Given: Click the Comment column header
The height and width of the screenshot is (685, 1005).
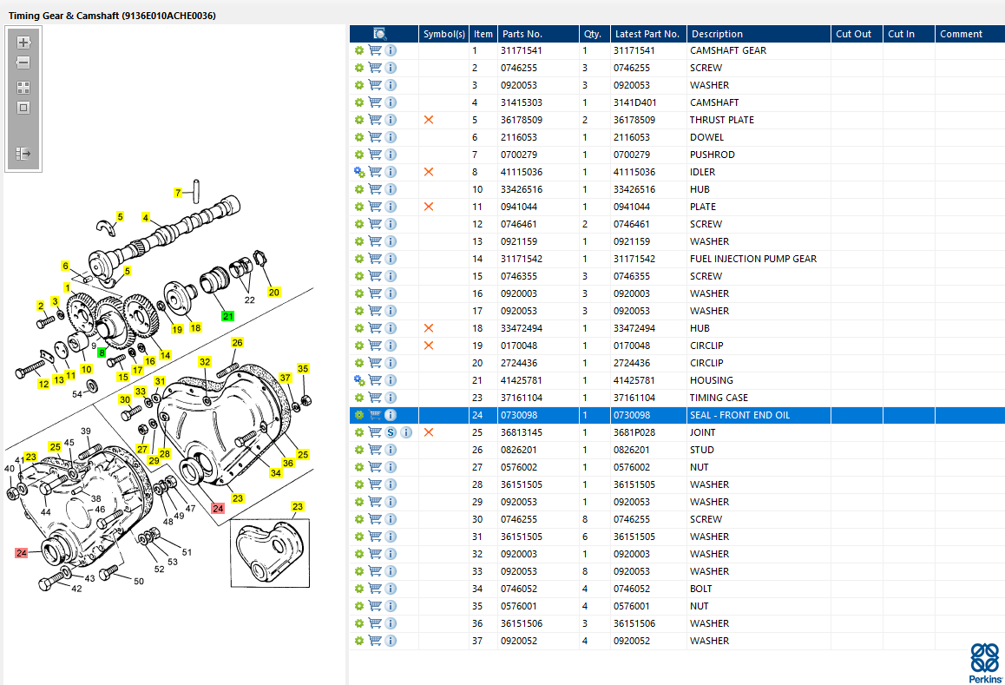Looking at the screenshot, I should (969, 34).
